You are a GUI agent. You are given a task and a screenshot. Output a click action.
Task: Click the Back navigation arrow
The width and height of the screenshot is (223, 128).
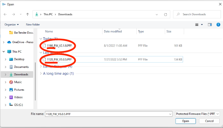click(x=5, y=14)
